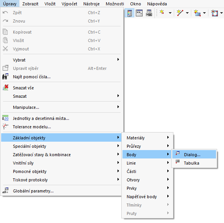The image size is (224, 223).
Task: Open the Nástroje menu
Action: (x=91, y=4)
